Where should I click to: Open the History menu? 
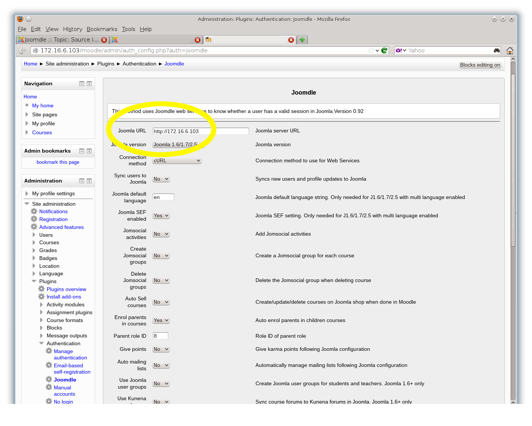tap(73, 29)
